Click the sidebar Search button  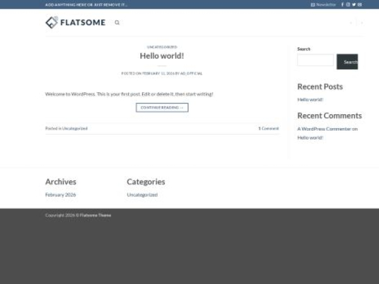[347, 62]
